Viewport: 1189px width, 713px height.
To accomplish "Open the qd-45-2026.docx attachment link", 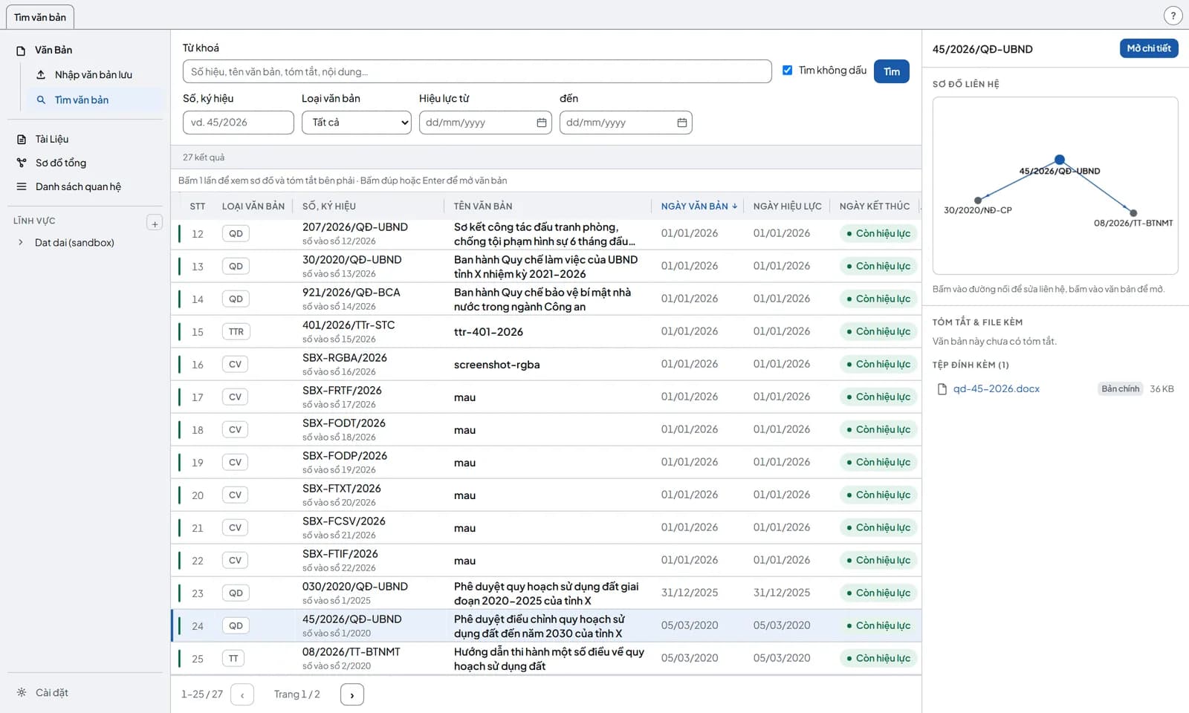I will point(997,389).
